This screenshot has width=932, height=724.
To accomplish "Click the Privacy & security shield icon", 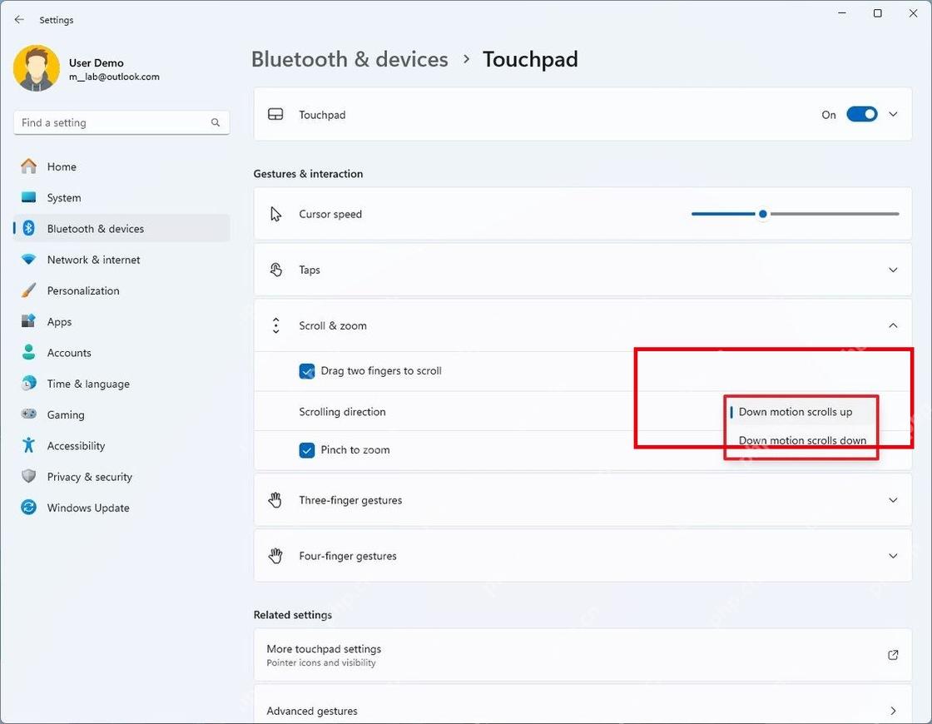I will (x=28, y=476).
